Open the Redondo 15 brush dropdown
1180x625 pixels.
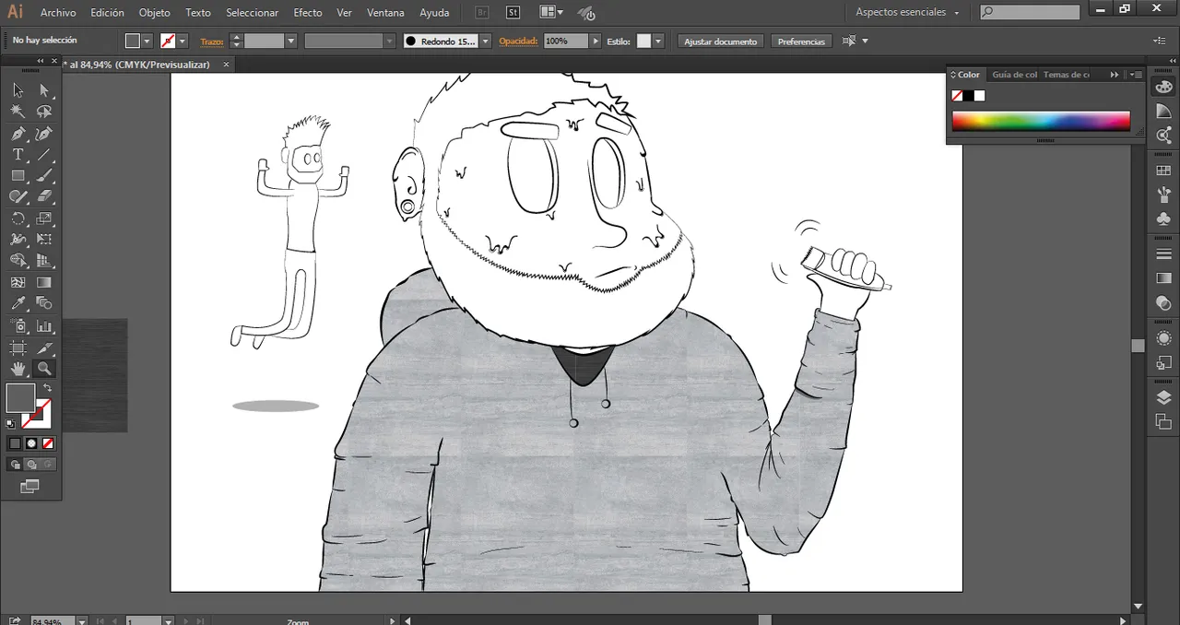click(x=486, y=41)
